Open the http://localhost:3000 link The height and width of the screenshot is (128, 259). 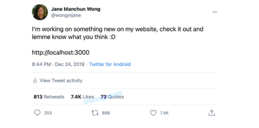(x=61, y=53)
